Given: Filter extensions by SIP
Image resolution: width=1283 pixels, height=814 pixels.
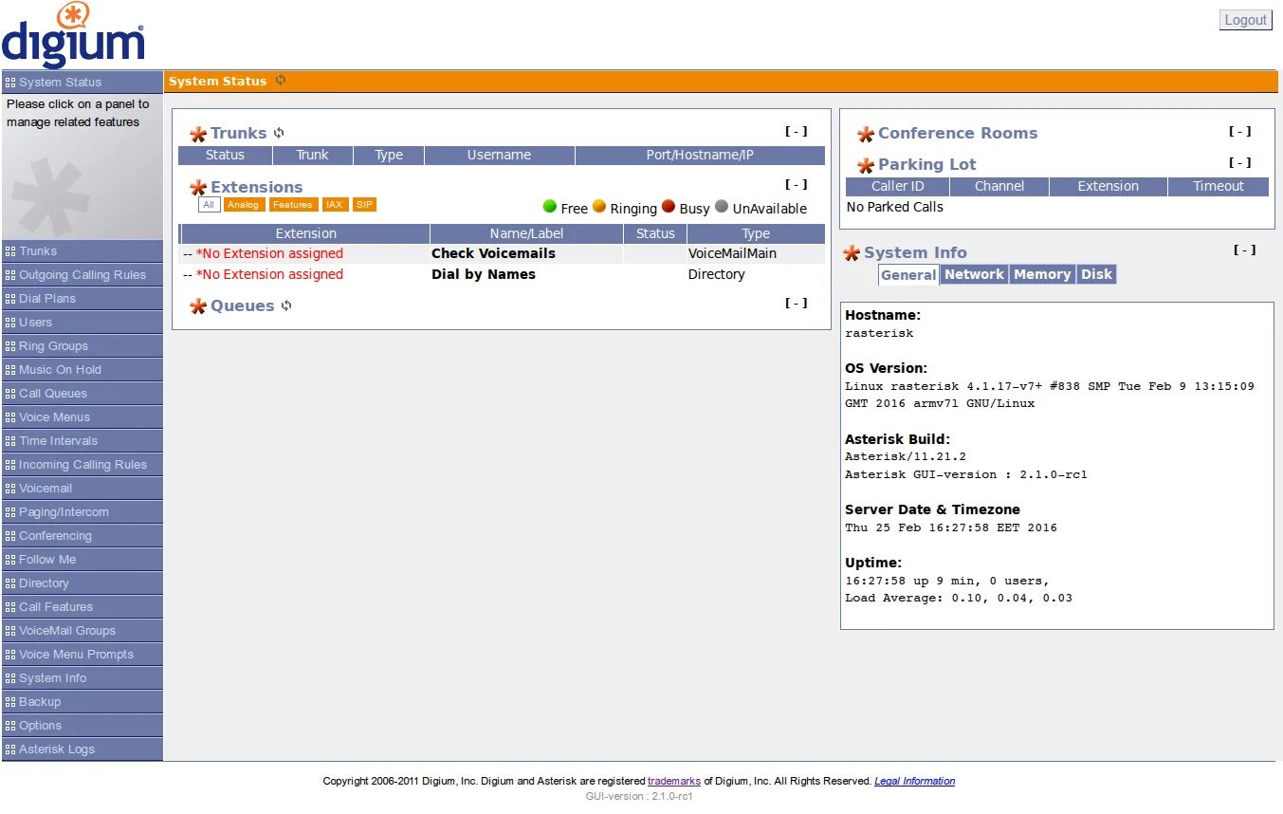Looking at the screenshot, I should pyautogui.click(x=364, y=205).
